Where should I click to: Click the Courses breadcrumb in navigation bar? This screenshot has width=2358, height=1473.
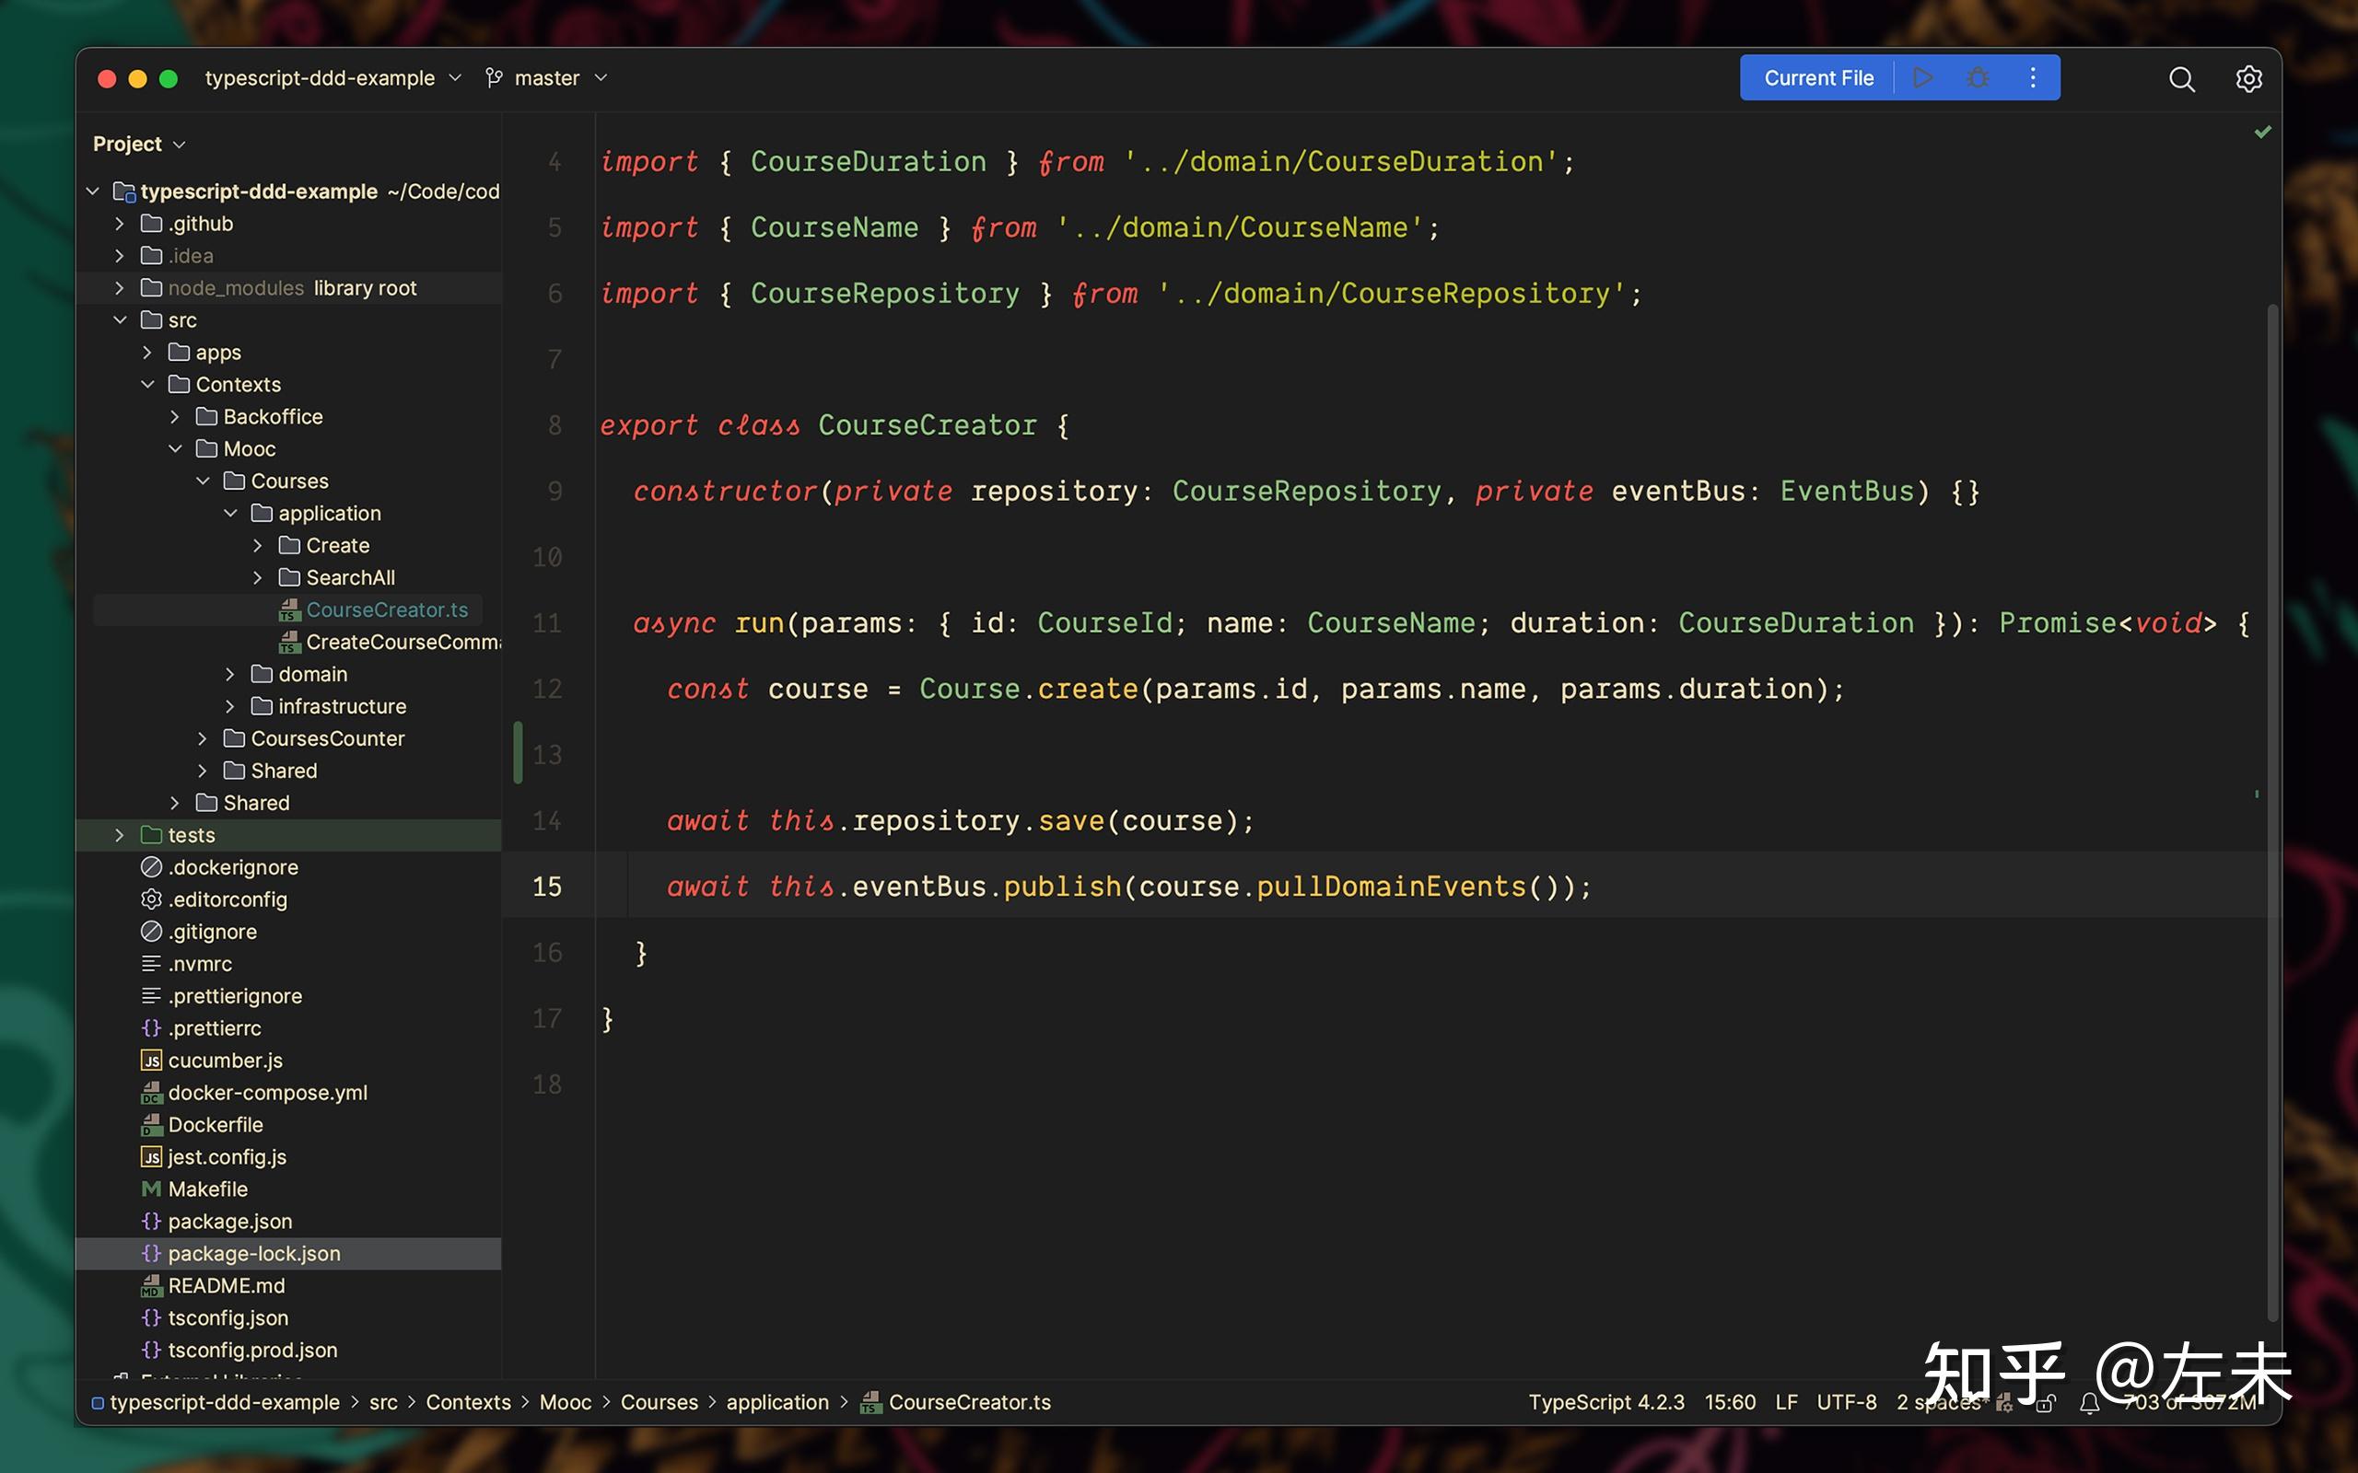pyautogui.click(x=659, y=1402)
